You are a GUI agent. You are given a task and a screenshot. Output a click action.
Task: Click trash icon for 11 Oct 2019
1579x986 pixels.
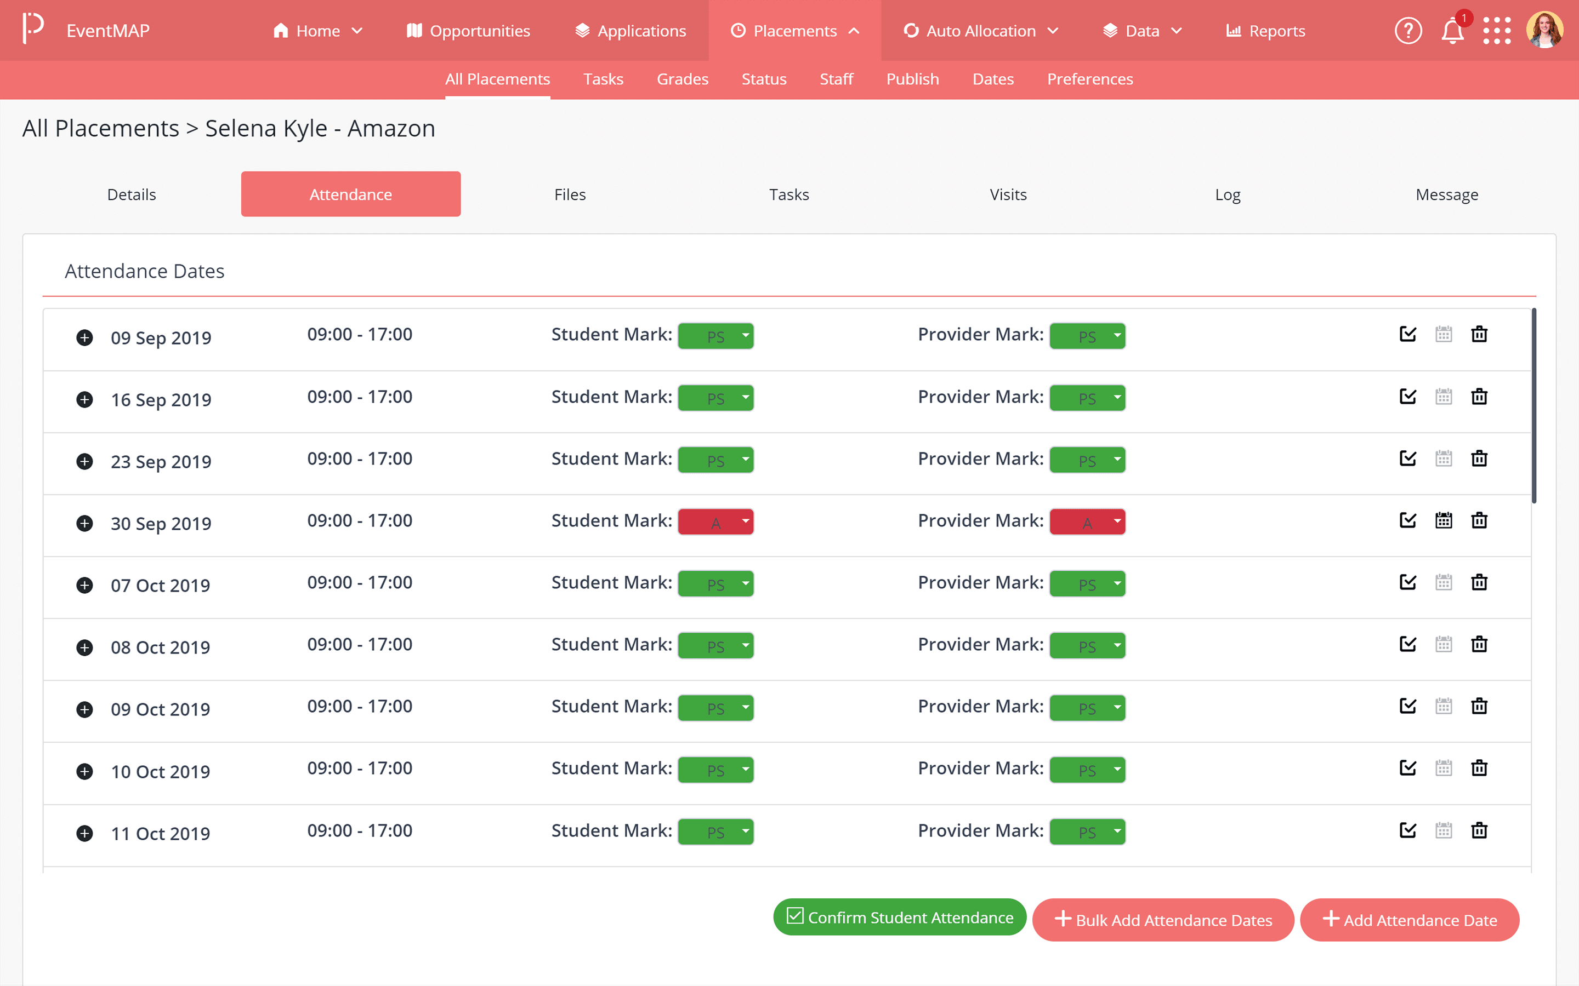1479,830
